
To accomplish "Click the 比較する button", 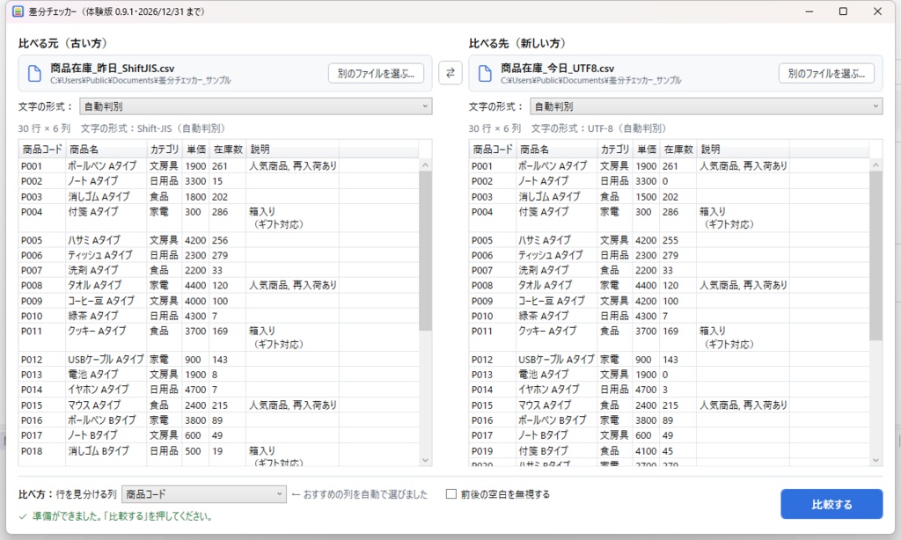I will (831, 505).
